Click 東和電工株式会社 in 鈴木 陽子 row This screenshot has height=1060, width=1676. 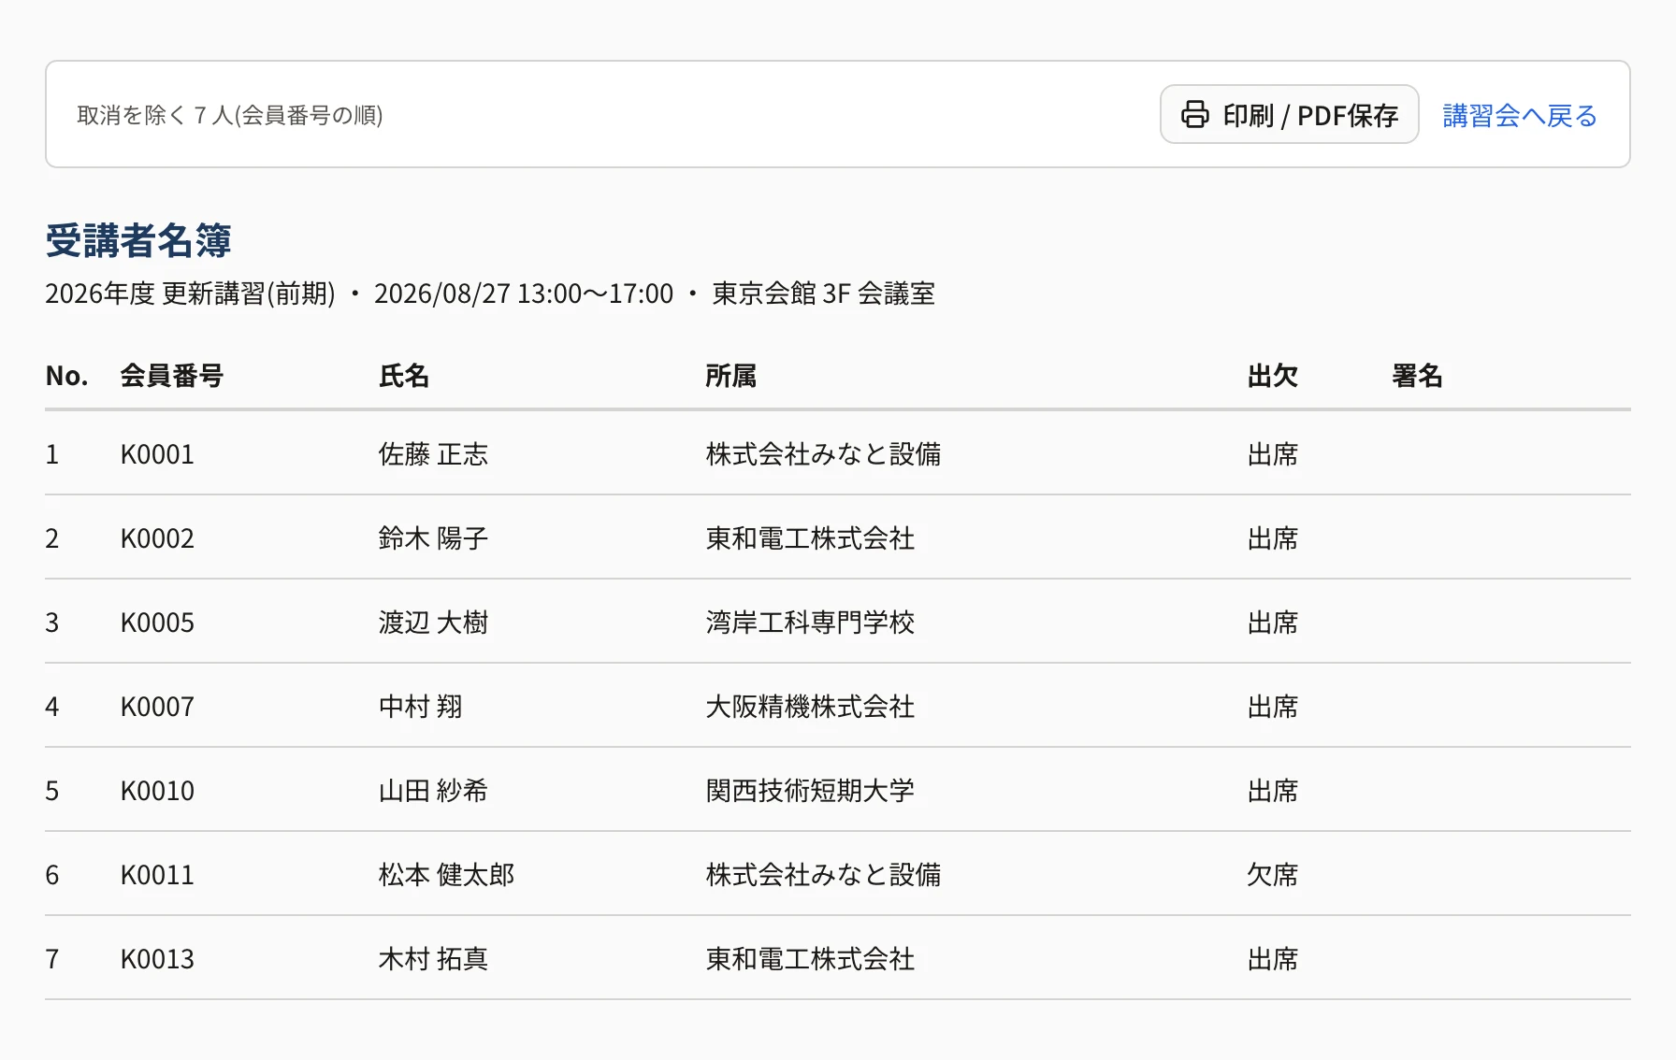click(x=810, y=538)
